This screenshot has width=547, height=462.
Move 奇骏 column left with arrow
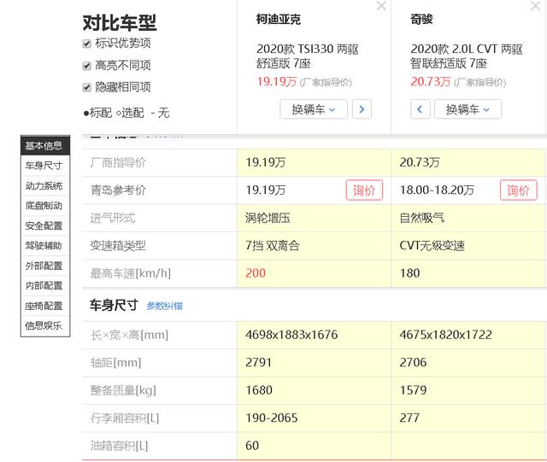coord(420,109)
